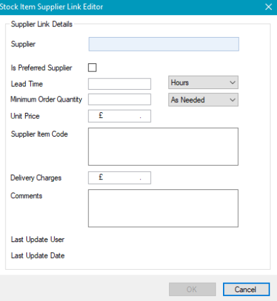Select the Last Update User label
The height and width of the screenshot is (301, 277).
tap(38, 240)
